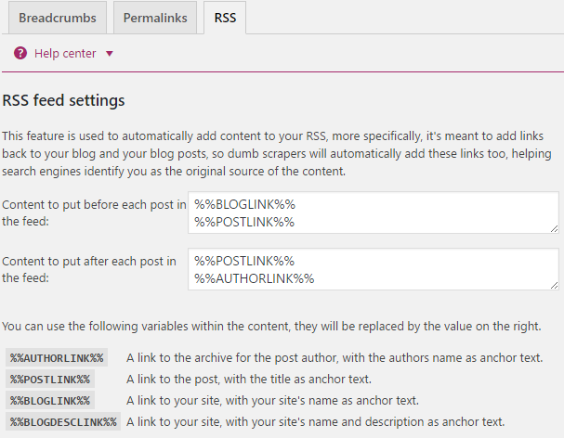Image resolution: width=564 pixels, height=438 pixels.
Task: Open the Permalinks tab
Action: click(x=154, y=18)
